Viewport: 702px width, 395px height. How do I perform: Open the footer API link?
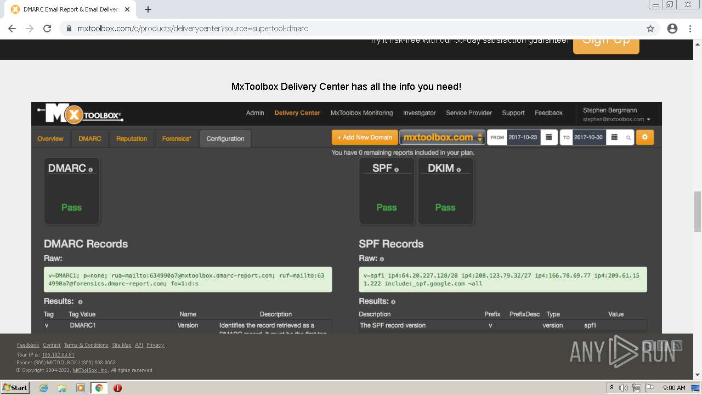[x=139, y=345]
